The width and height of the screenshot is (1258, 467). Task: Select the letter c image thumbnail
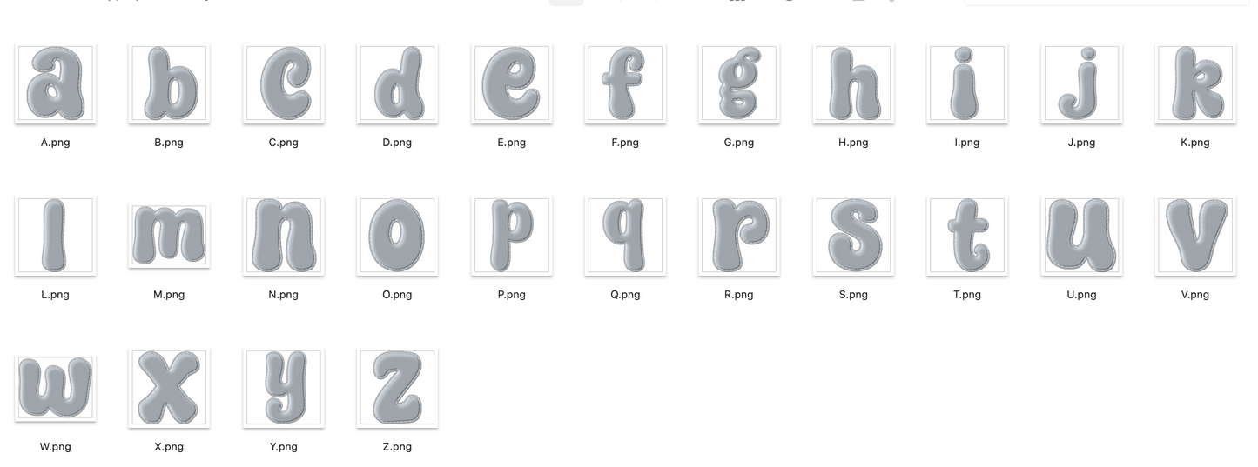283,83
